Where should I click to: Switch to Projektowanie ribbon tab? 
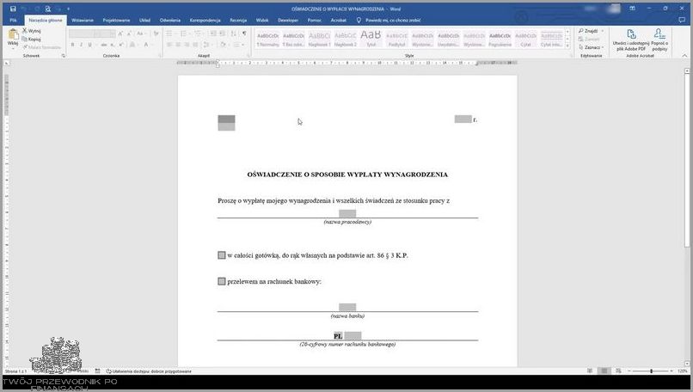tap(116, 20)
